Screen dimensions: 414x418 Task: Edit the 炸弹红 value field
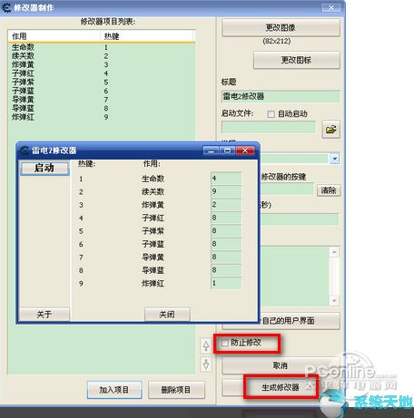[226, 283]
